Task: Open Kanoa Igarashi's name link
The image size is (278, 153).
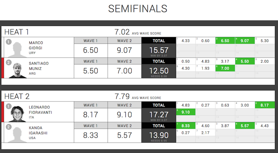Action: point(38,130)
